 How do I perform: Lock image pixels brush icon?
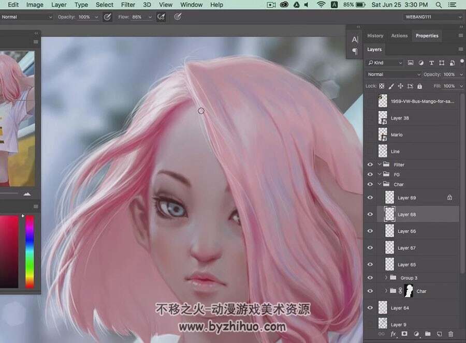[391, 86]
